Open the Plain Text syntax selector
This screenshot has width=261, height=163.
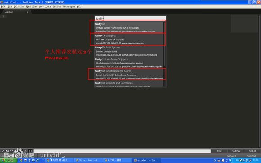[x=251, y=156]
